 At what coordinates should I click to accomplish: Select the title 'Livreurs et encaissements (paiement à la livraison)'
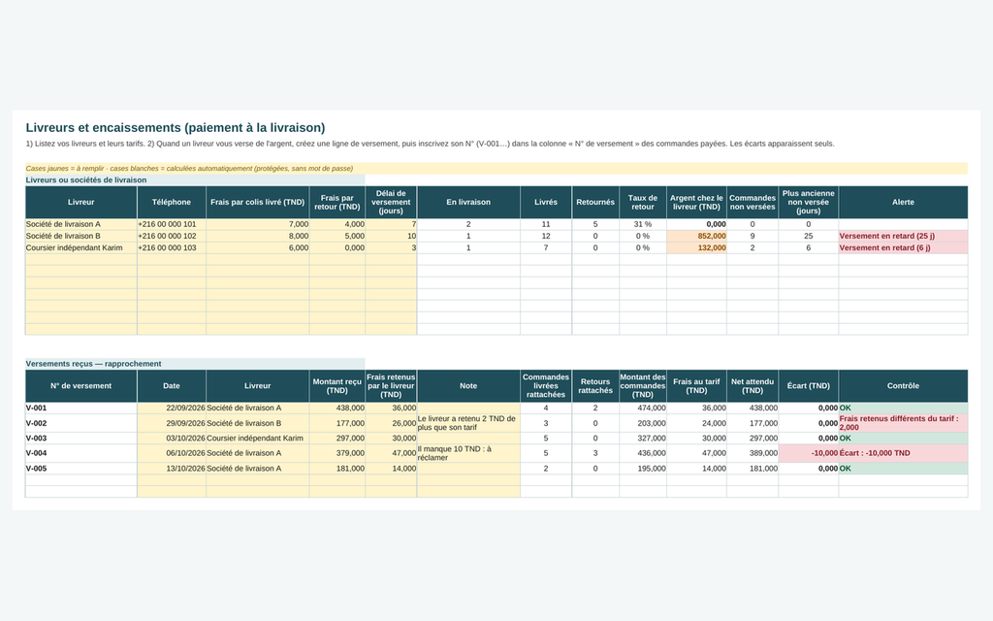tap(176, 127)
